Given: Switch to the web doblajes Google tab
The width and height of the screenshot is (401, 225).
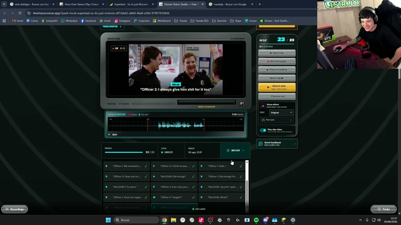Looking at the screenshot, I should tap(31, 4).
